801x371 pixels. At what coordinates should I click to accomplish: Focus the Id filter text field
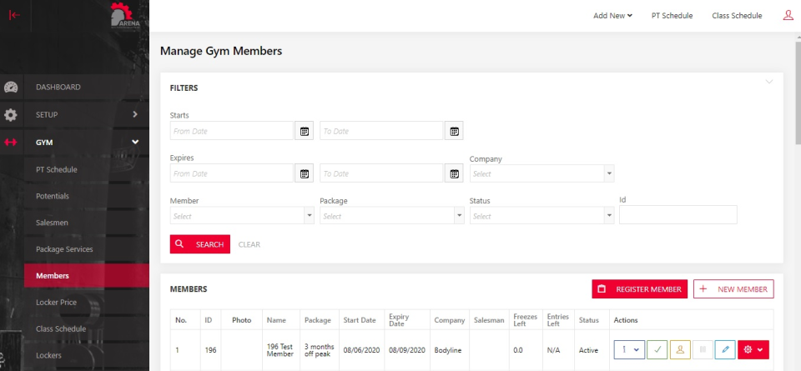pos(678,216)
